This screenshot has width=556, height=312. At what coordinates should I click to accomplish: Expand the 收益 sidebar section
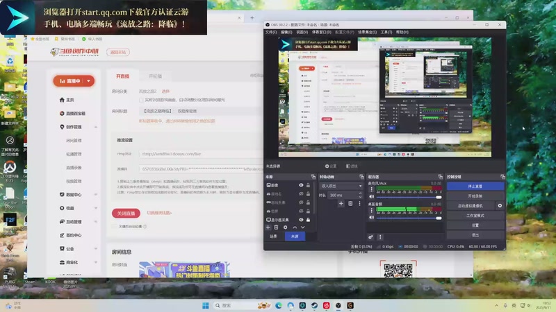pyautogui.click(x=96, y=208)
